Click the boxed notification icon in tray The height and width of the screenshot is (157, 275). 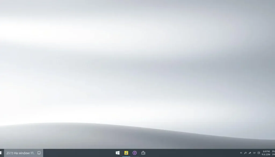click(259, 153)
